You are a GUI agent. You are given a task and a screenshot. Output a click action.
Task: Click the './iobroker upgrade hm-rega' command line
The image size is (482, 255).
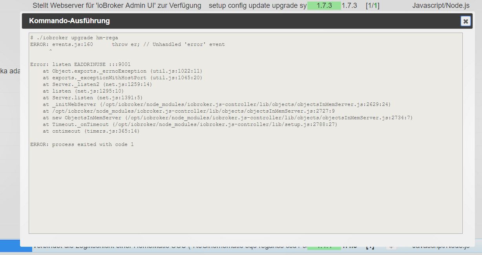click(74, 38)
